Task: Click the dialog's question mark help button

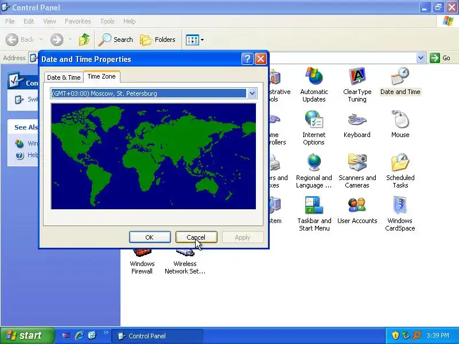Action: (x=247, y=59)
